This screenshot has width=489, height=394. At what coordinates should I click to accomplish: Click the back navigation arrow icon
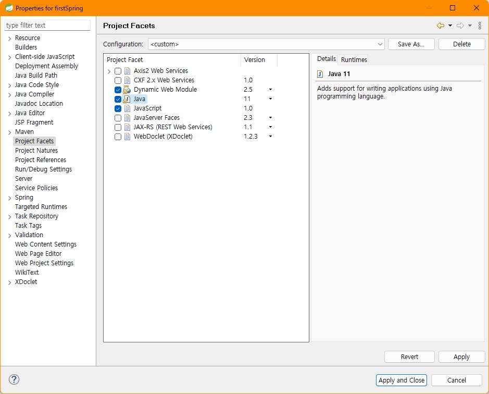tap(441, 26)
